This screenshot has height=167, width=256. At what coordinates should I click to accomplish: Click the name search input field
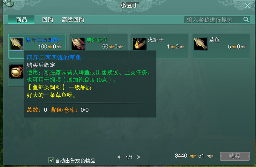click(x=214, y=20)
